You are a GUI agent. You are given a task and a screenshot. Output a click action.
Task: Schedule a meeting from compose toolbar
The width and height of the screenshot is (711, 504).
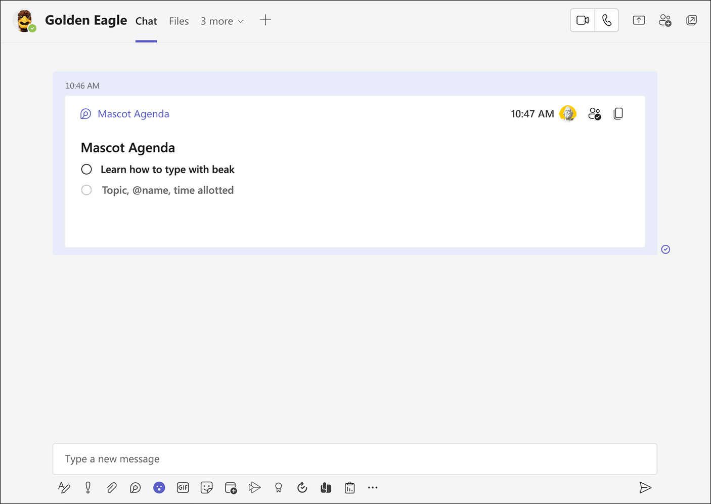[x=231, y=488]
